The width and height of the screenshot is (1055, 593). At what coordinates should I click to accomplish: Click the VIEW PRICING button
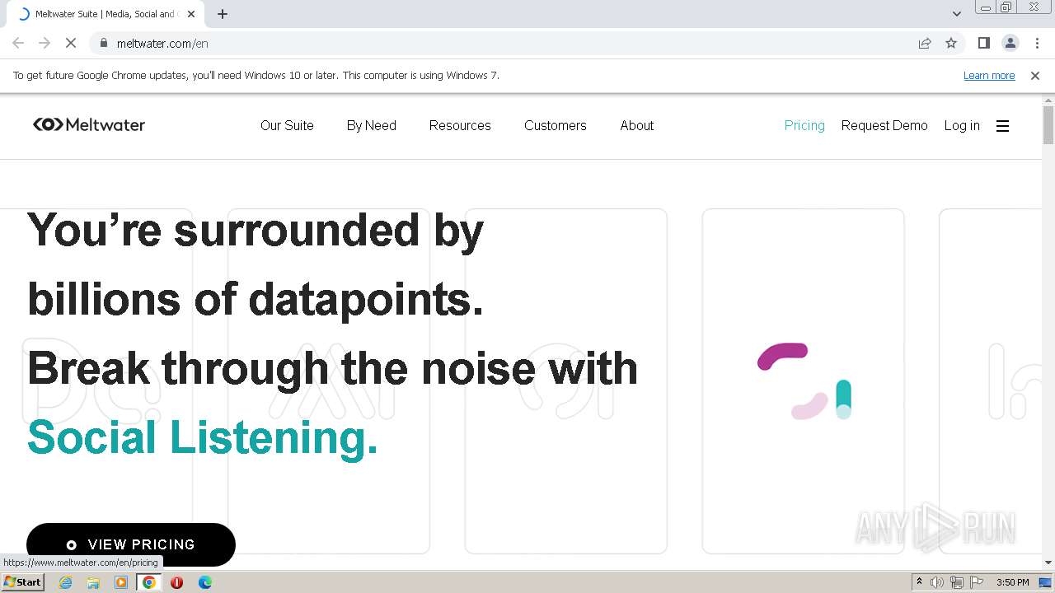[x=131, y=544]
